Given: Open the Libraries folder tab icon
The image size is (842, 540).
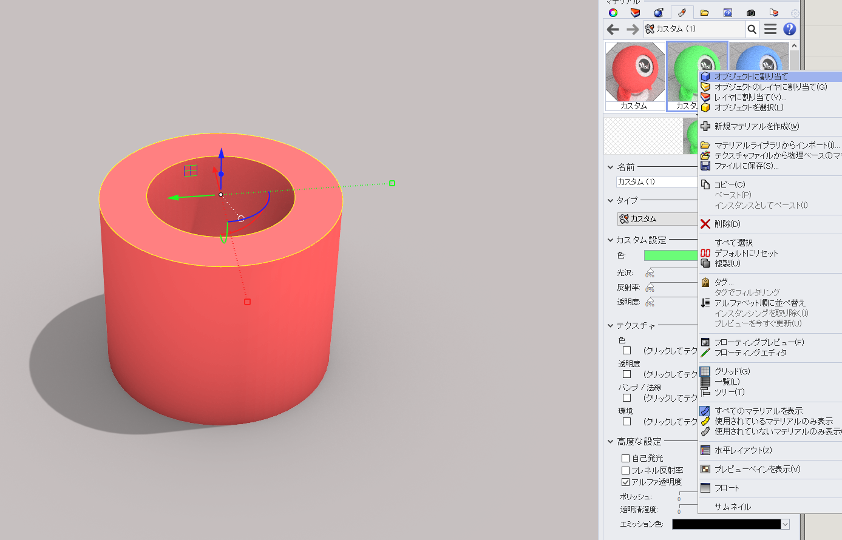Looking at the screenshot, I should pos(705,13).
